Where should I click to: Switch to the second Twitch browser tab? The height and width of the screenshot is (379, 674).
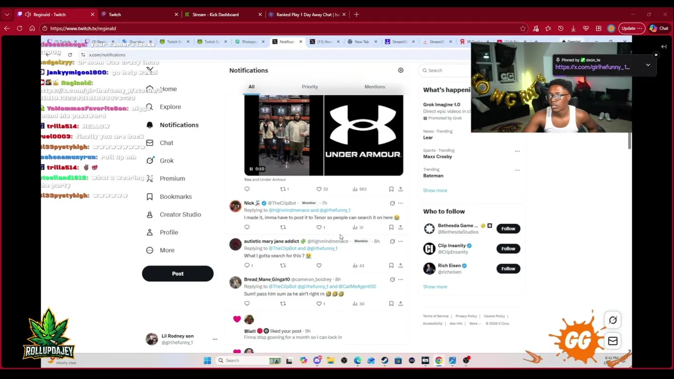[138, 14]
